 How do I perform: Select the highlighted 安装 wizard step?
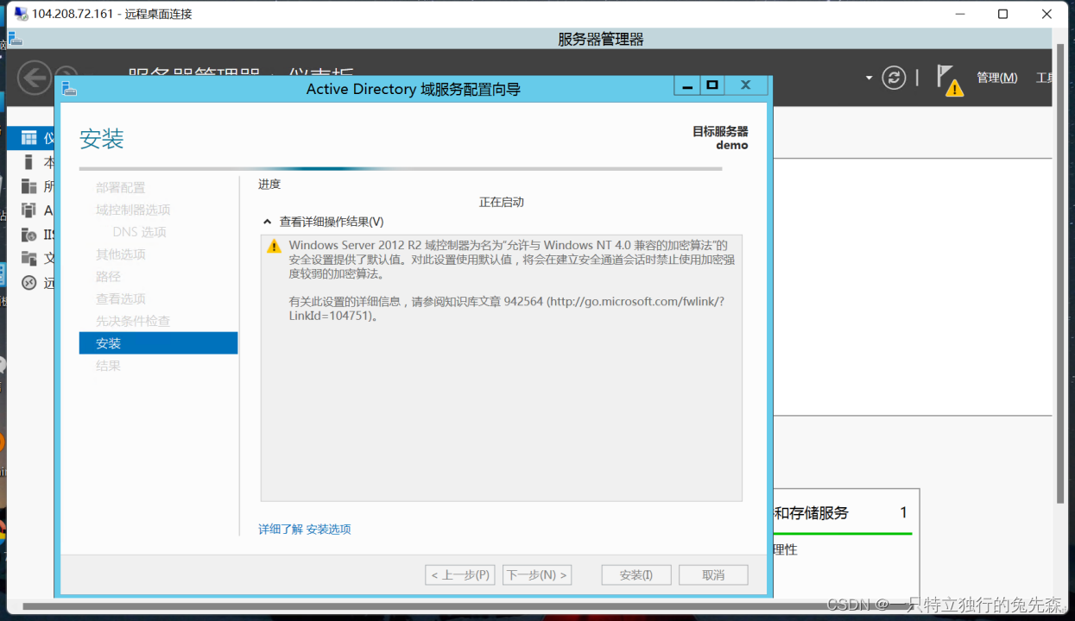click(158, 343)
